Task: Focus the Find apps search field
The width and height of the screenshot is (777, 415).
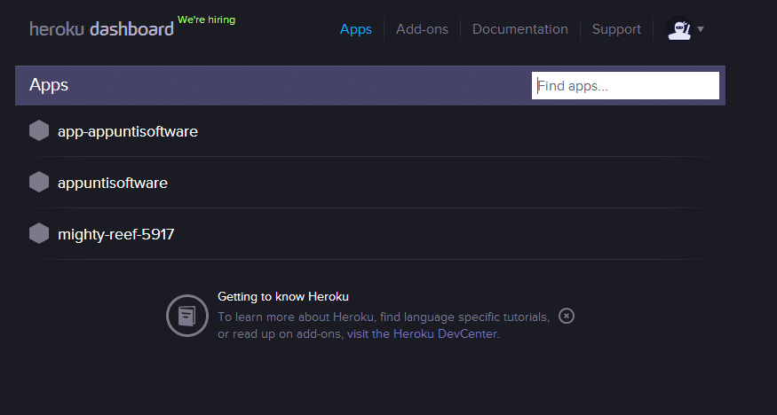Action: click(625, 86)
